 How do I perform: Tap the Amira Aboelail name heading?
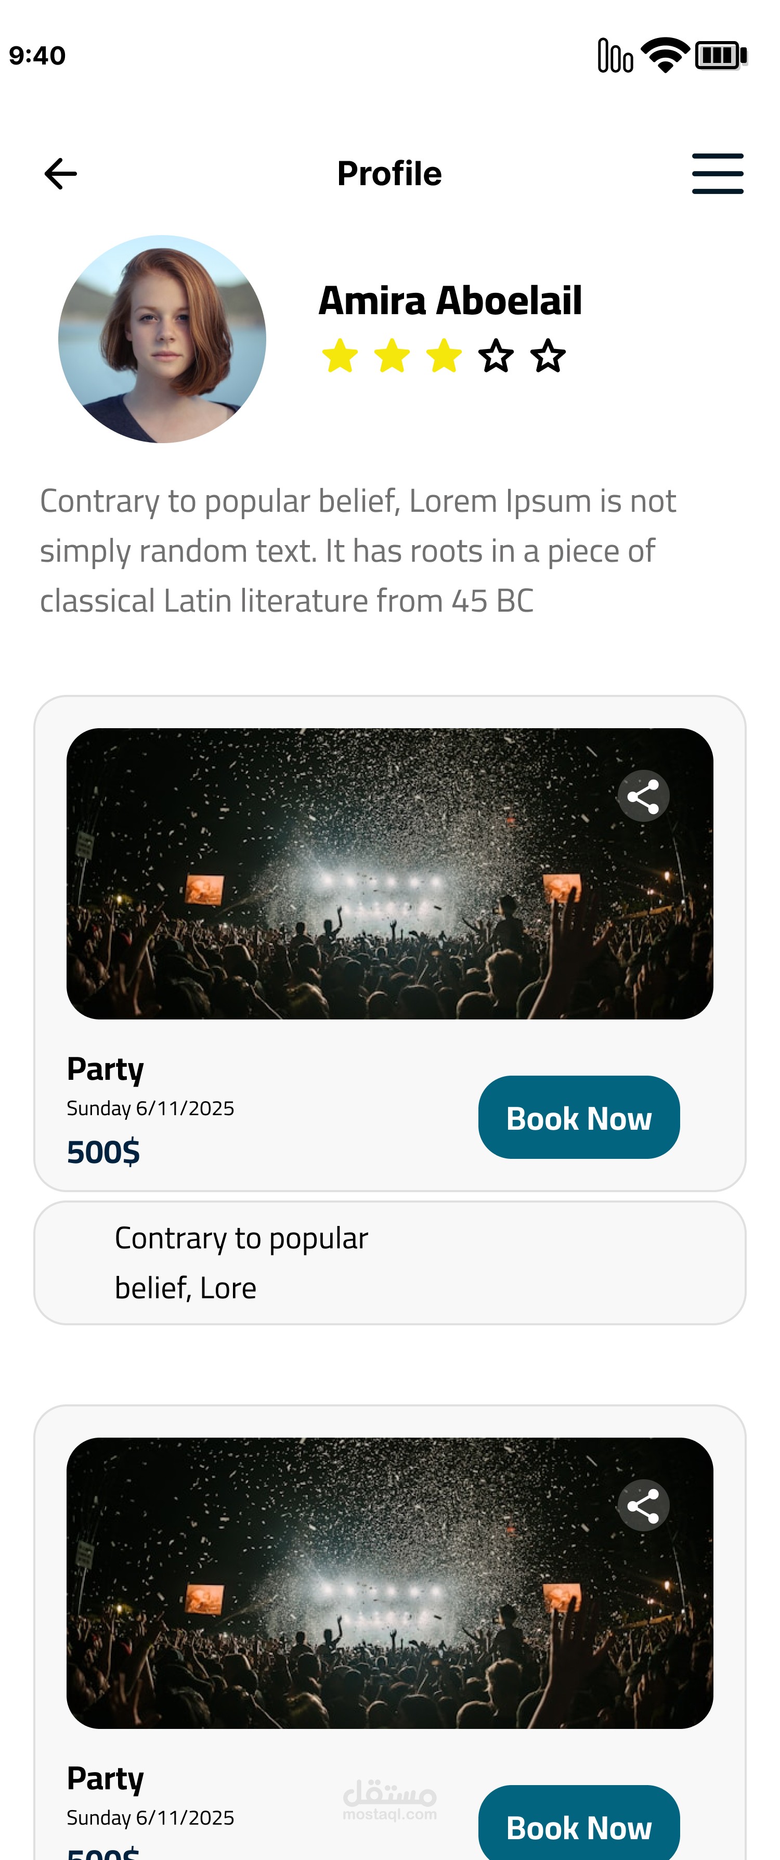[x=450, y=300]
